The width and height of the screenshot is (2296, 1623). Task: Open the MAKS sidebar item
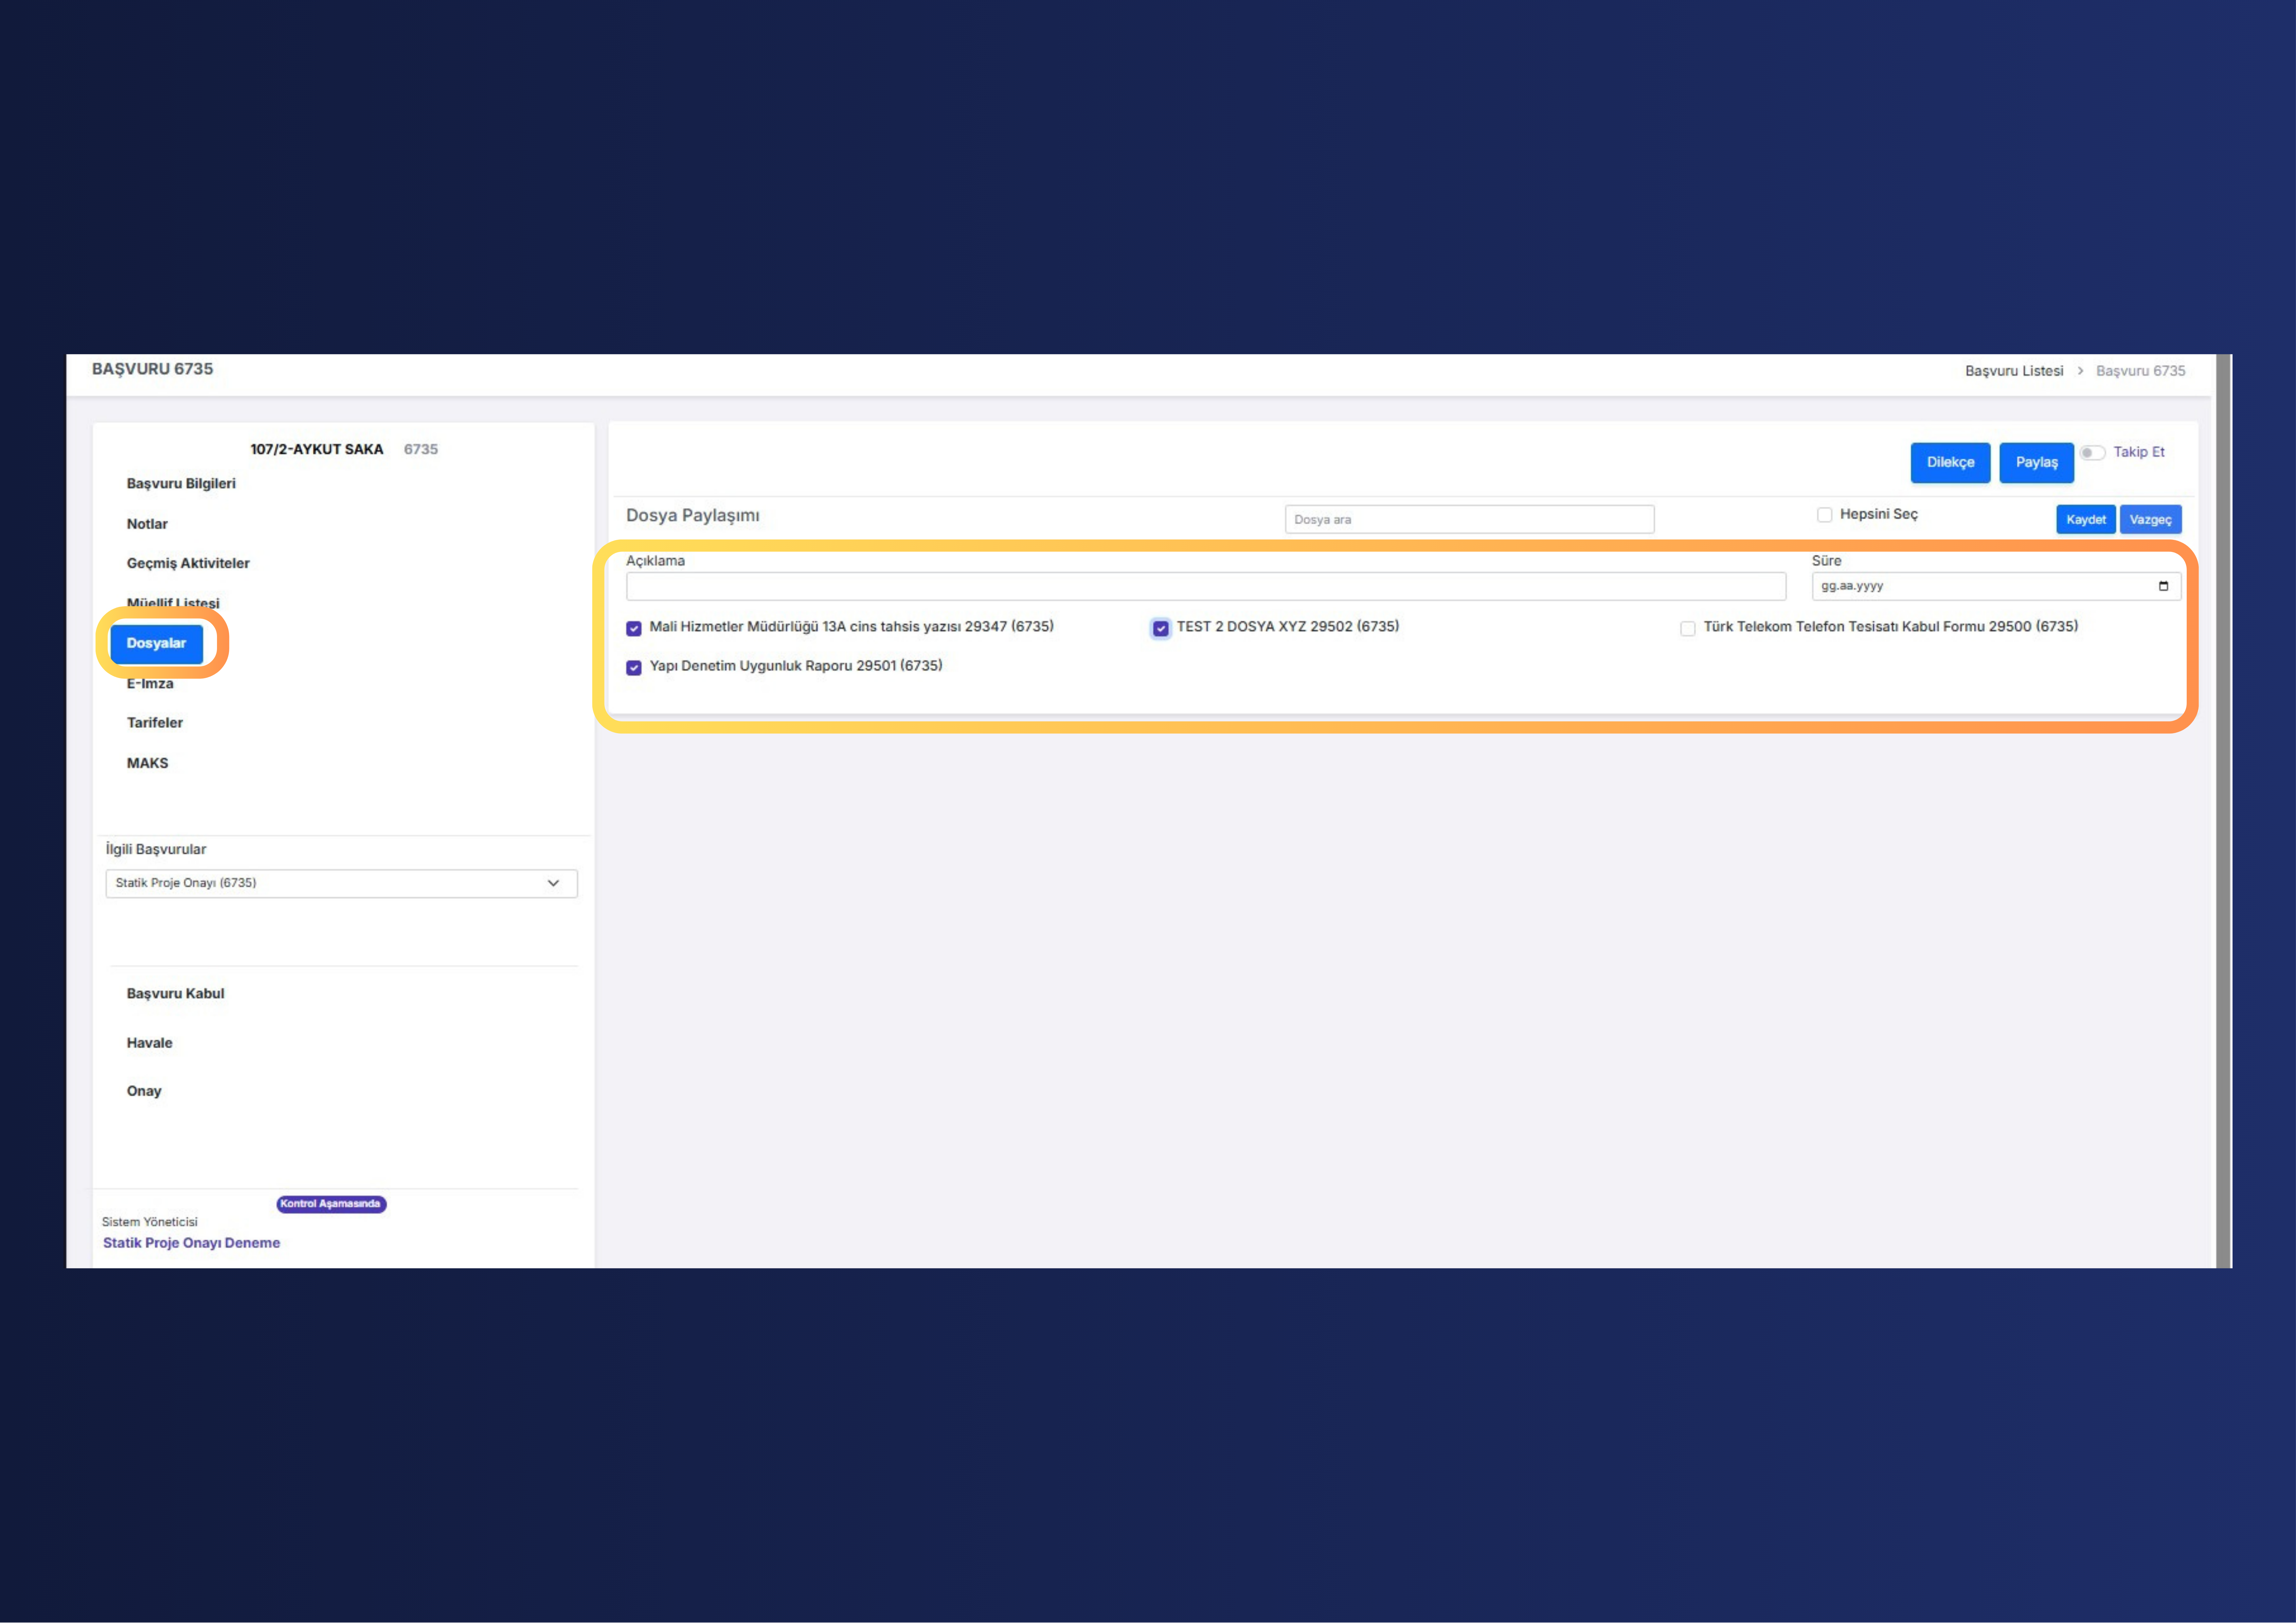click(x=147, y=763)
